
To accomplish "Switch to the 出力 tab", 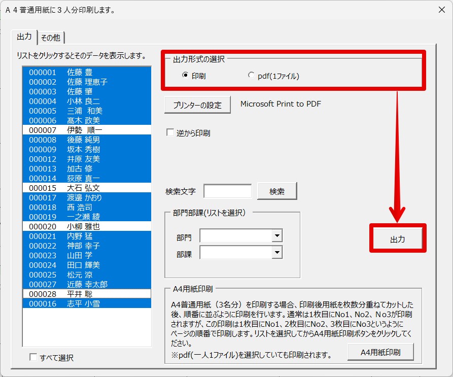I will (24, 37).
